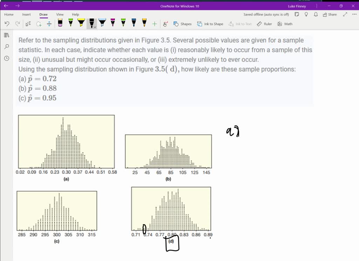
Task: Open the selected pen's options dropdown
Action: (x=95, y=27)
